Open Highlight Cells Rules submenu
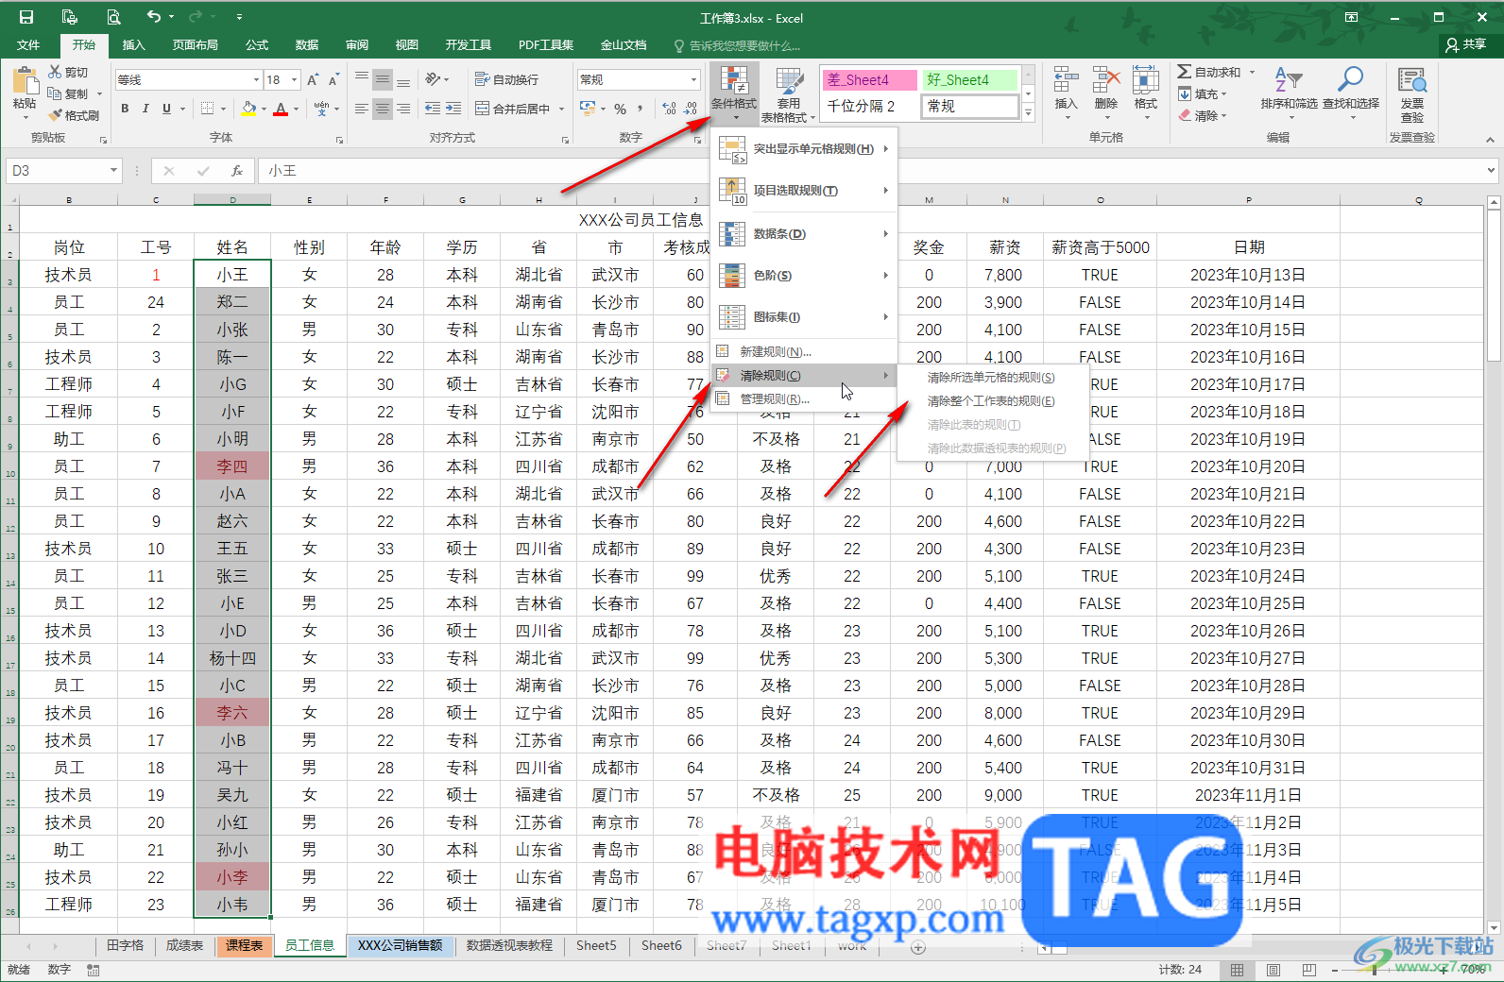Screen dimensions: 1504x982 (x=804, y=149)
